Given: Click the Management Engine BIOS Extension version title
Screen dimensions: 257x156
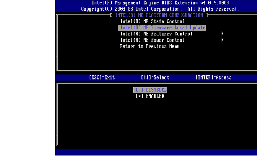Looking at the screenshot, I should (x=160, y=3).
